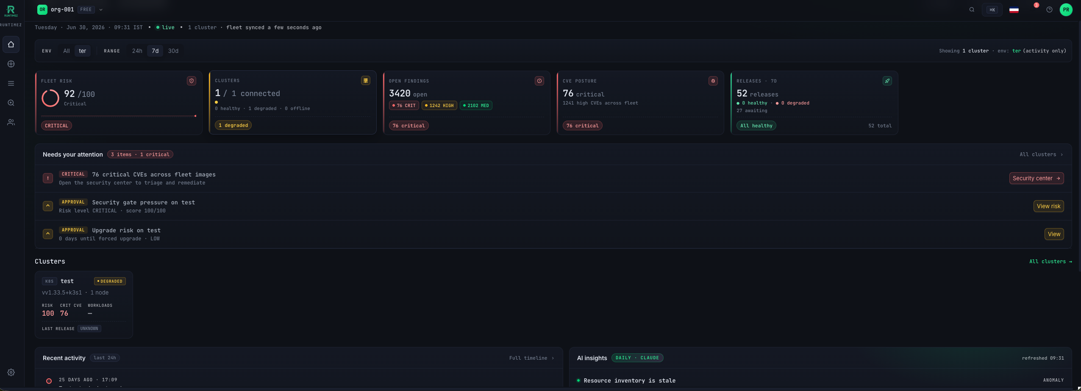Click the search magnifier in top bar

click(972, 9)
